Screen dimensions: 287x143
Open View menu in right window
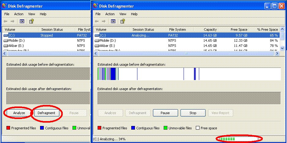123,14
